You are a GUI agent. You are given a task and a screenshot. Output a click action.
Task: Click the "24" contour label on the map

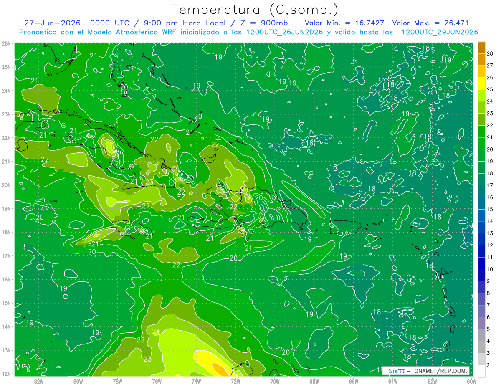click(x=156, y=331)
